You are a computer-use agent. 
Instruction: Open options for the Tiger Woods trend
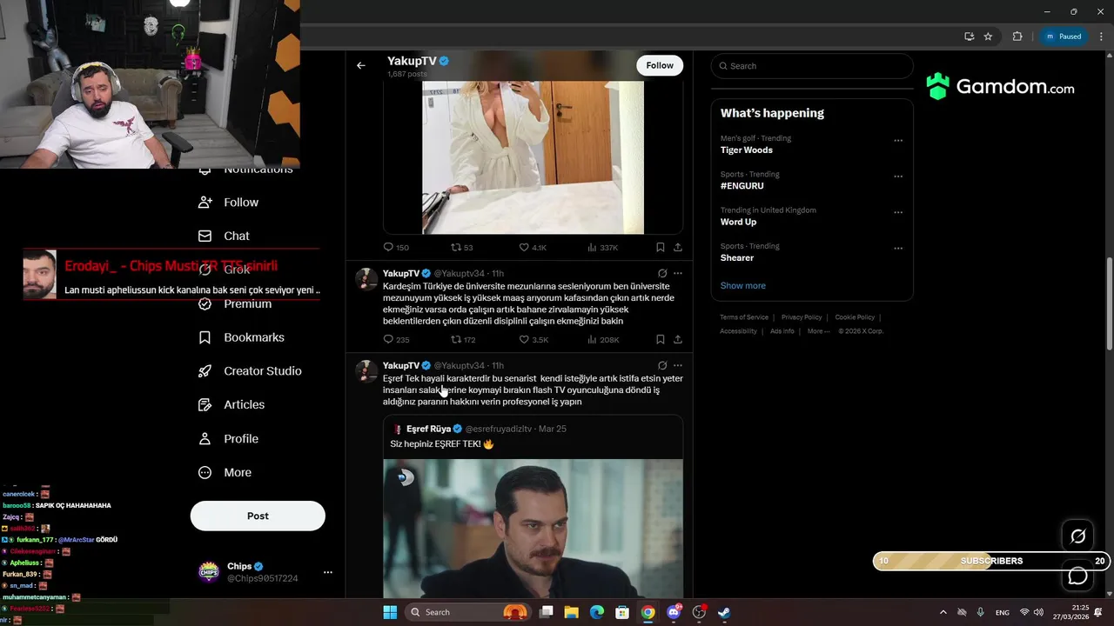tap(898, 141)
